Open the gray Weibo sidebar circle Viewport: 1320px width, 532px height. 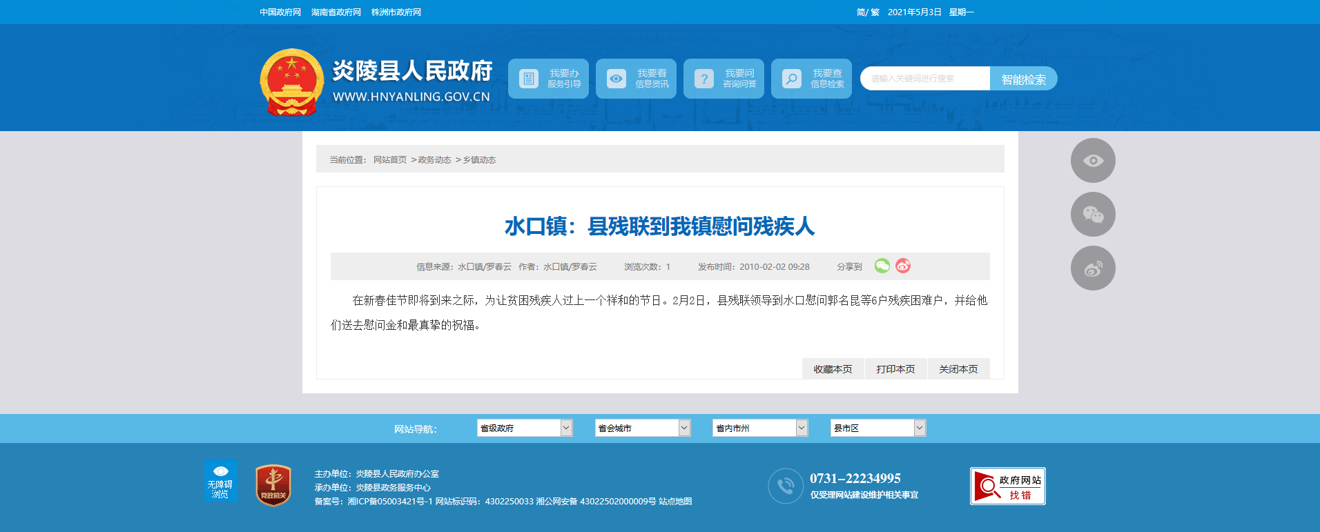coord(1093,268)
